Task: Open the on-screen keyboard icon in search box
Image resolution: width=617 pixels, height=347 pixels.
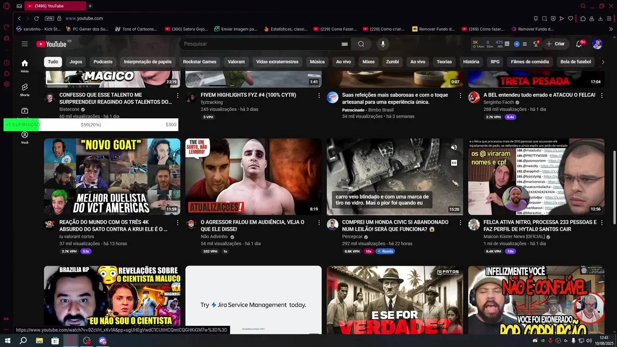Action: (345, 44)
